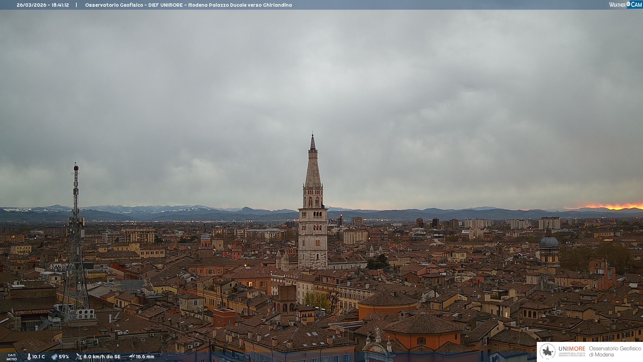Image resolution: width=643 pixels, height=362 pixels.
Task: Click the rain umbrella precipitation icon
Action: (x=132, y=357)
